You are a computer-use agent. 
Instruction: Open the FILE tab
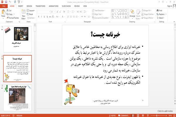(4, 6)
